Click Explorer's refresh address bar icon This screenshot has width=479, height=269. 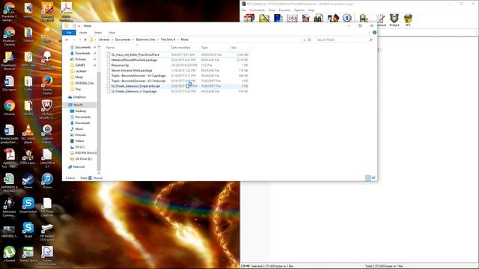click(x=309, y=40)
